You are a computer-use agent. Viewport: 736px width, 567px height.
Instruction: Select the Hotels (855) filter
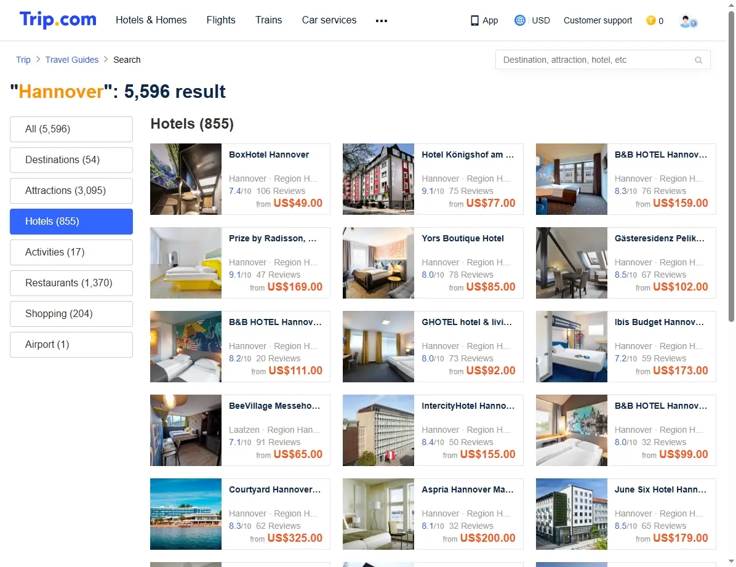(71, 221)
